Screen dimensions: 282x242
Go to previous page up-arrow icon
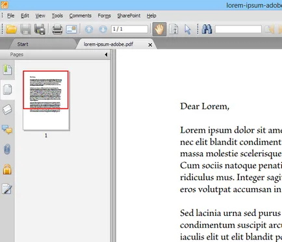click(89, 29)
